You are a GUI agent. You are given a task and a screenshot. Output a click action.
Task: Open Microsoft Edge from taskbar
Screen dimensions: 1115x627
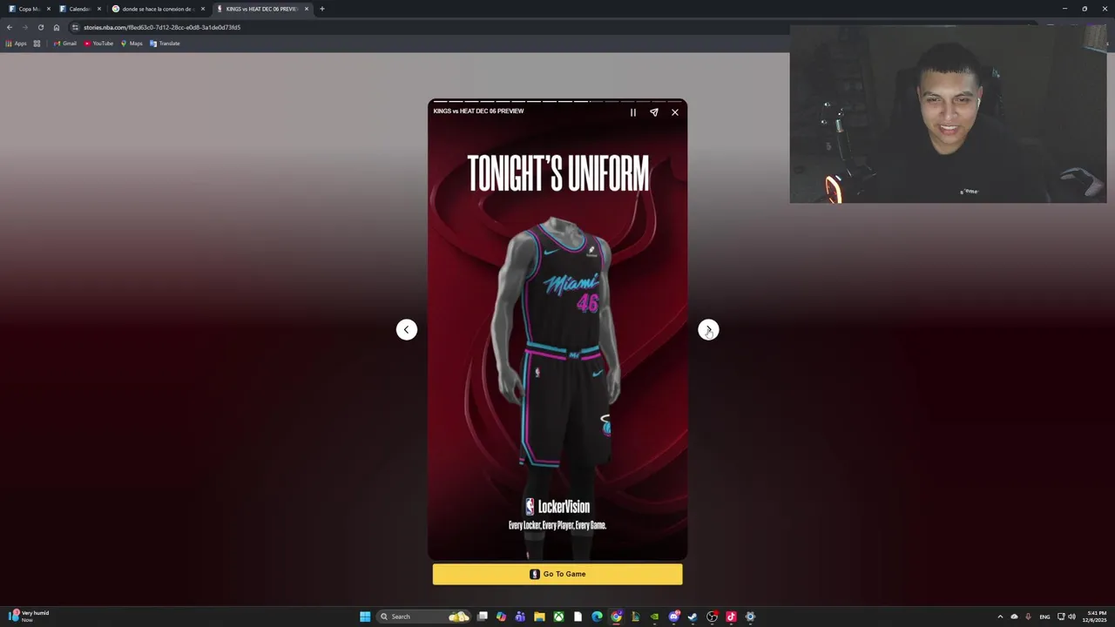pyautogui.click(x=597, y=617)
